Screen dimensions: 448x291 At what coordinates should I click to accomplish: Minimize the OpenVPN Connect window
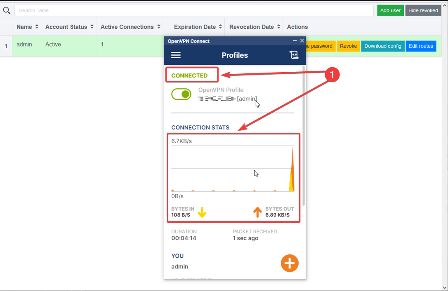click(x=295, y=41)
